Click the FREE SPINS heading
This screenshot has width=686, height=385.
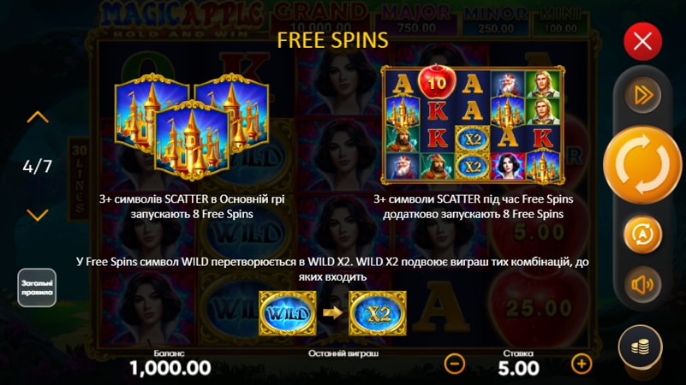click(332, 40)
